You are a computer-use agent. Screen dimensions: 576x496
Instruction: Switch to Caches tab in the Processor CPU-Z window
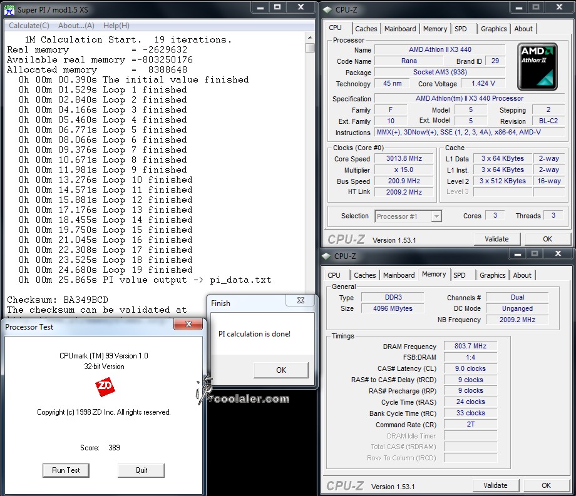click(366, 29)
